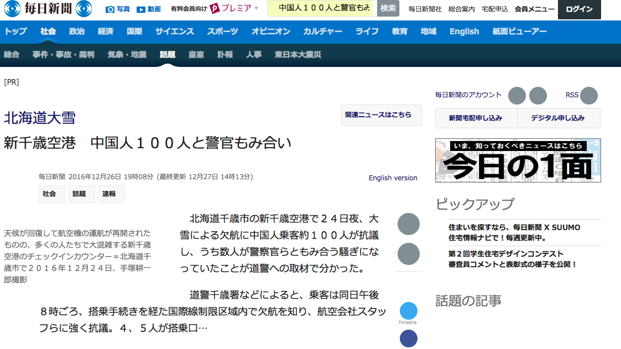Click the Mainichi Shimbun logo
621x349 pixels.
click(48, 8)
